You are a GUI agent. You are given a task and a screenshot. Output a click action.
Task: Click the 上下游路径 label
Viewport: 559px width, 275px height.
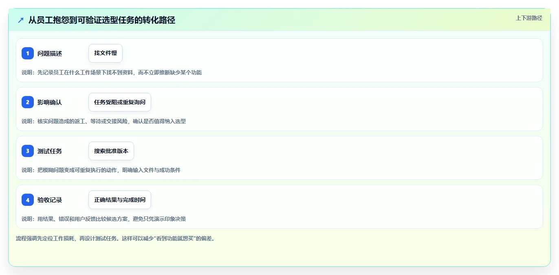[x=529, y=18]
